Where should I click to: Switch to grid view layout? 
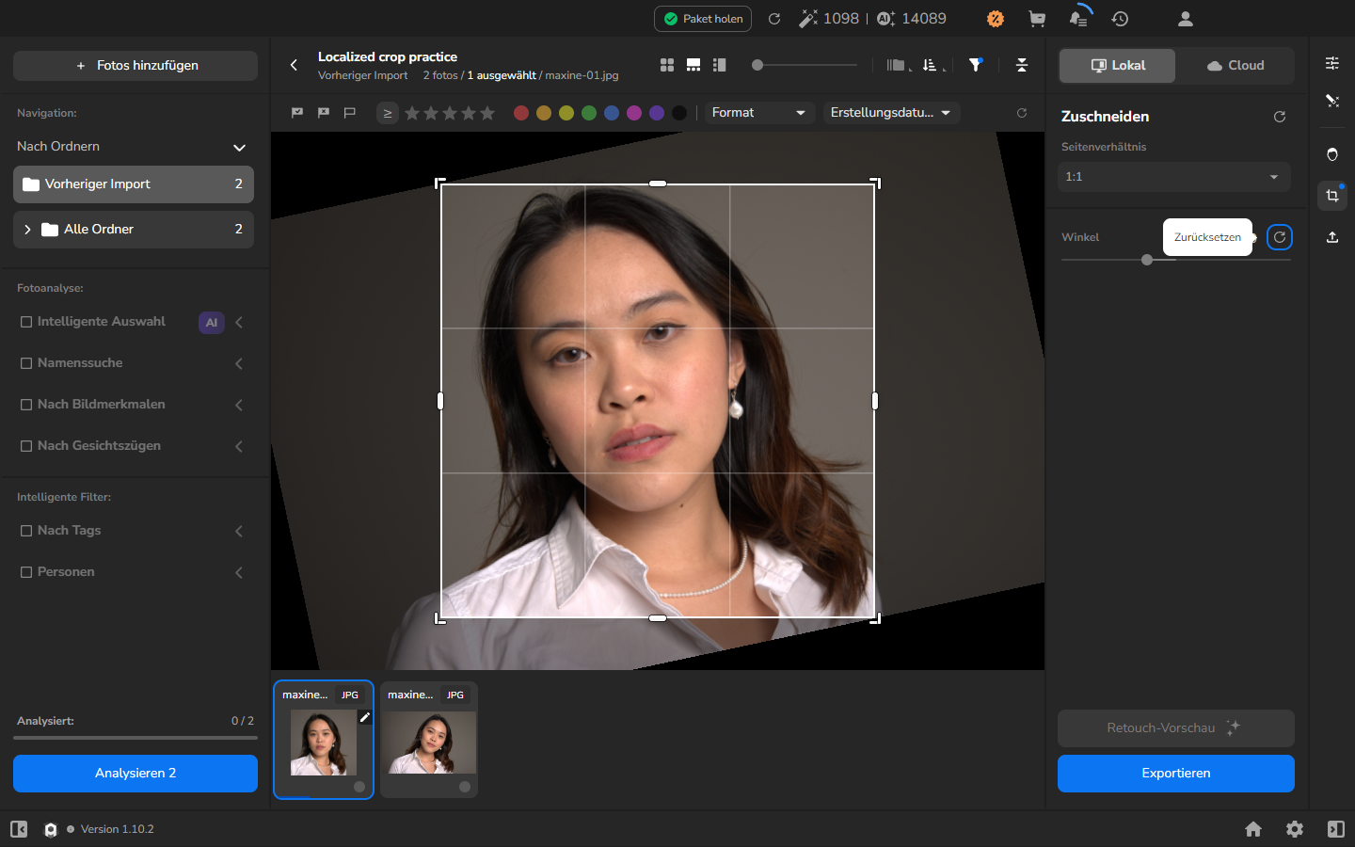click(x=667, y=65)
